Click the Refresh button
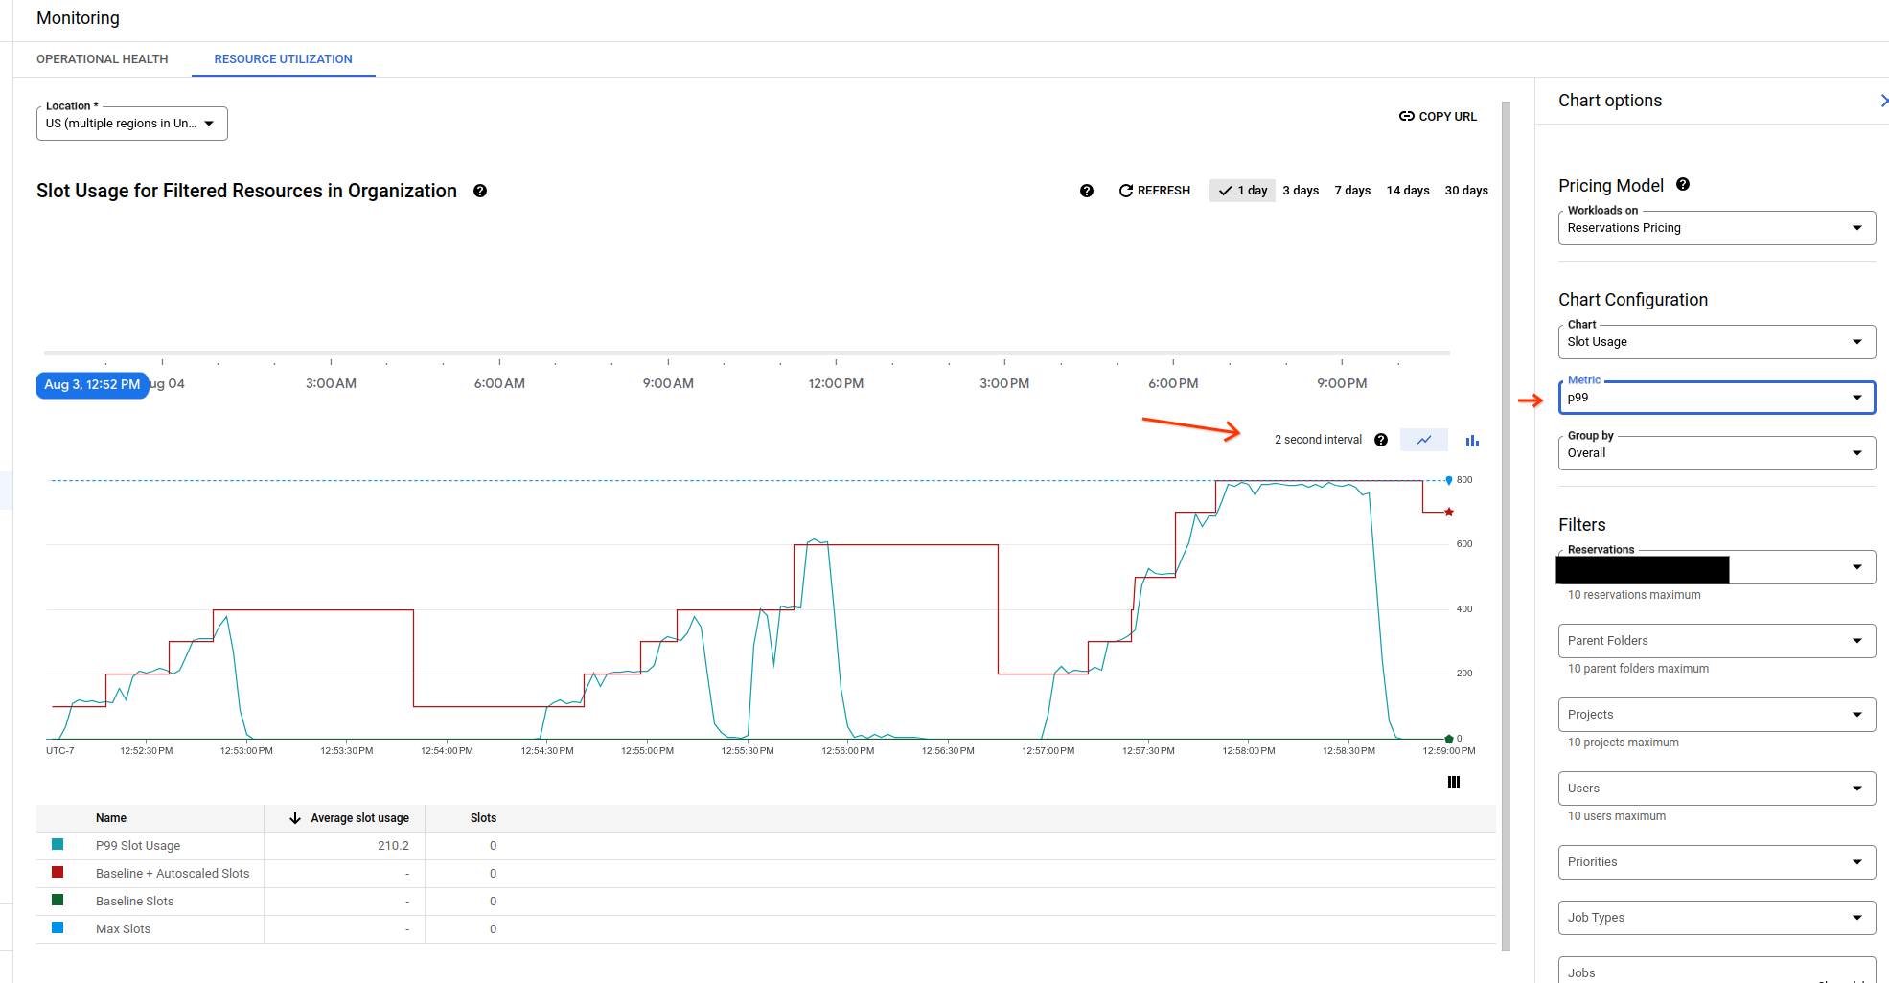This screenshot has width=1889, height=983. pos(1155,190)
